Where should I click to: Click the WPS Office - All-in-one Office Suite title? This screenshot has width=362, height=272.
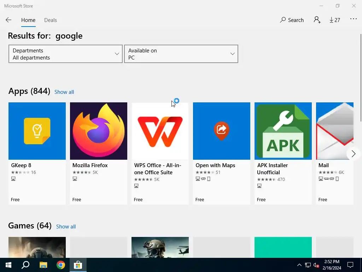click(158, 169)
